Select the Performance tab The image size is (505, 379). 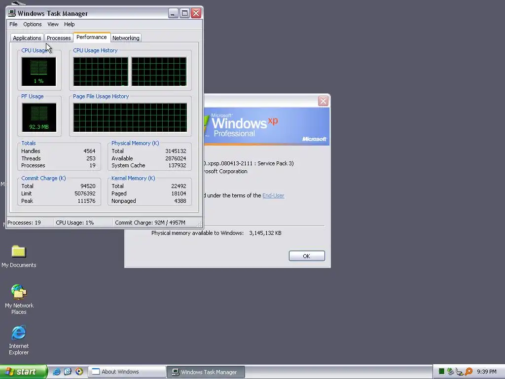(x=91, y=37)
